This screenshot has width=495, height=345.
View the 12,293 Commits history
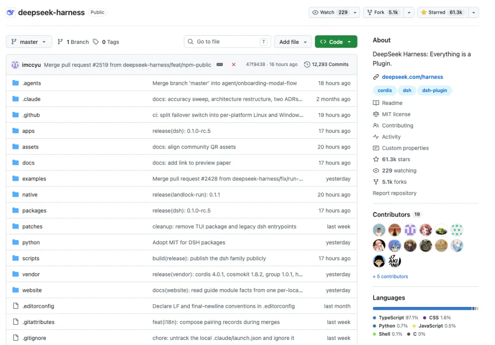point(326,65)
